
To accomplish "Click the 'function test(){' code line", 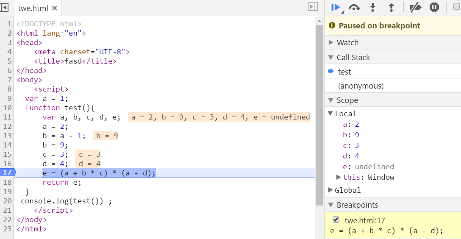I will (x=60, y=108).
